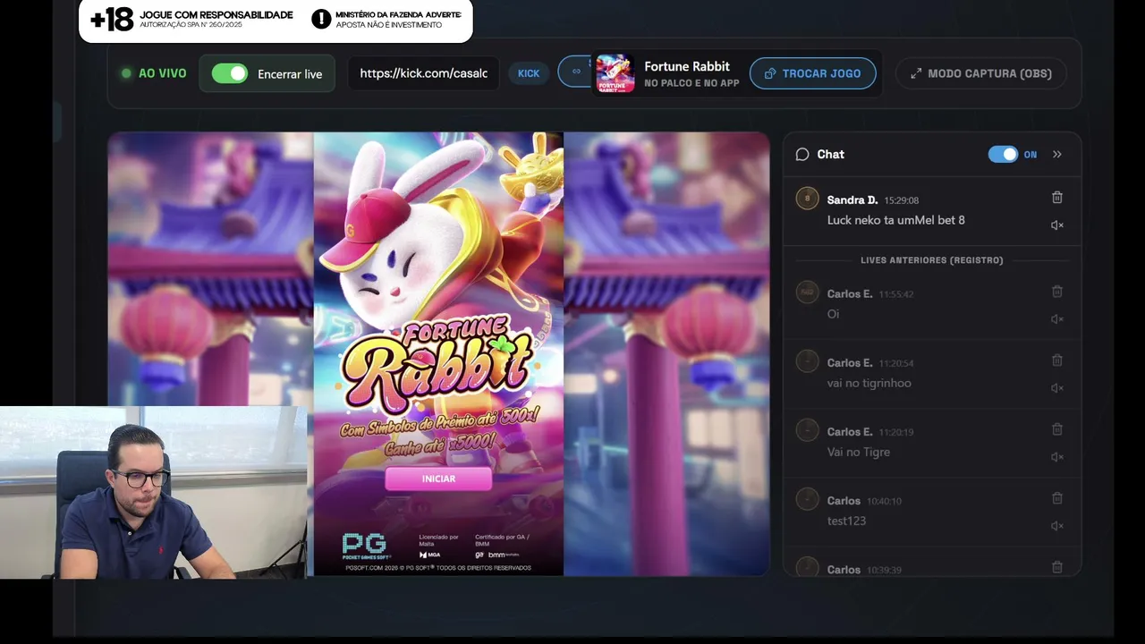Viewport: 1145px width, 644px height.
Task: Delete Carlos's 10:39:39 message
Action: click(1056, 567)
